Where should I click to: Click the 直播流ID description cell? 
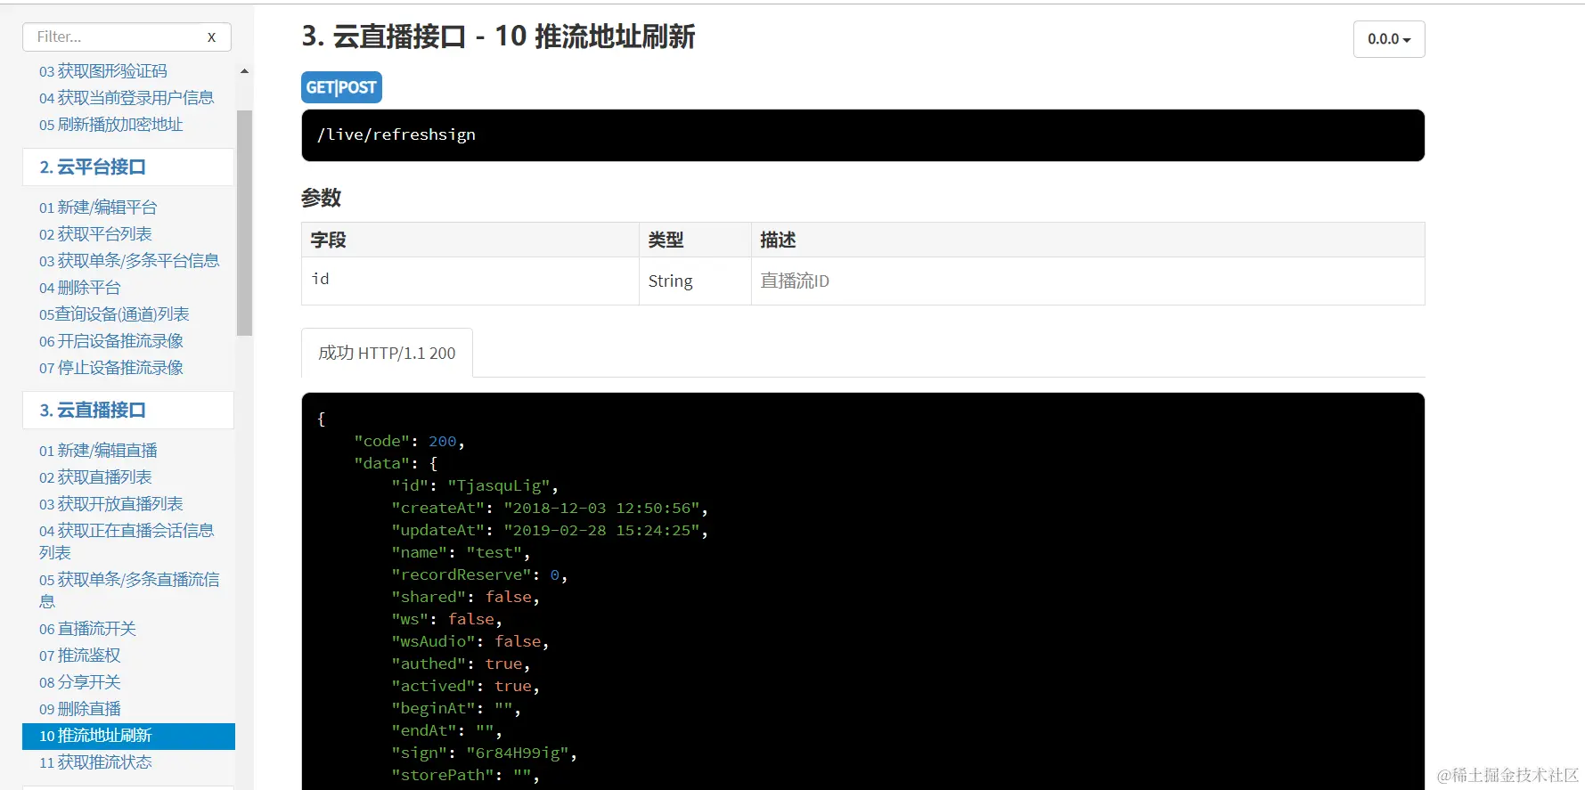coord(1088,281)
